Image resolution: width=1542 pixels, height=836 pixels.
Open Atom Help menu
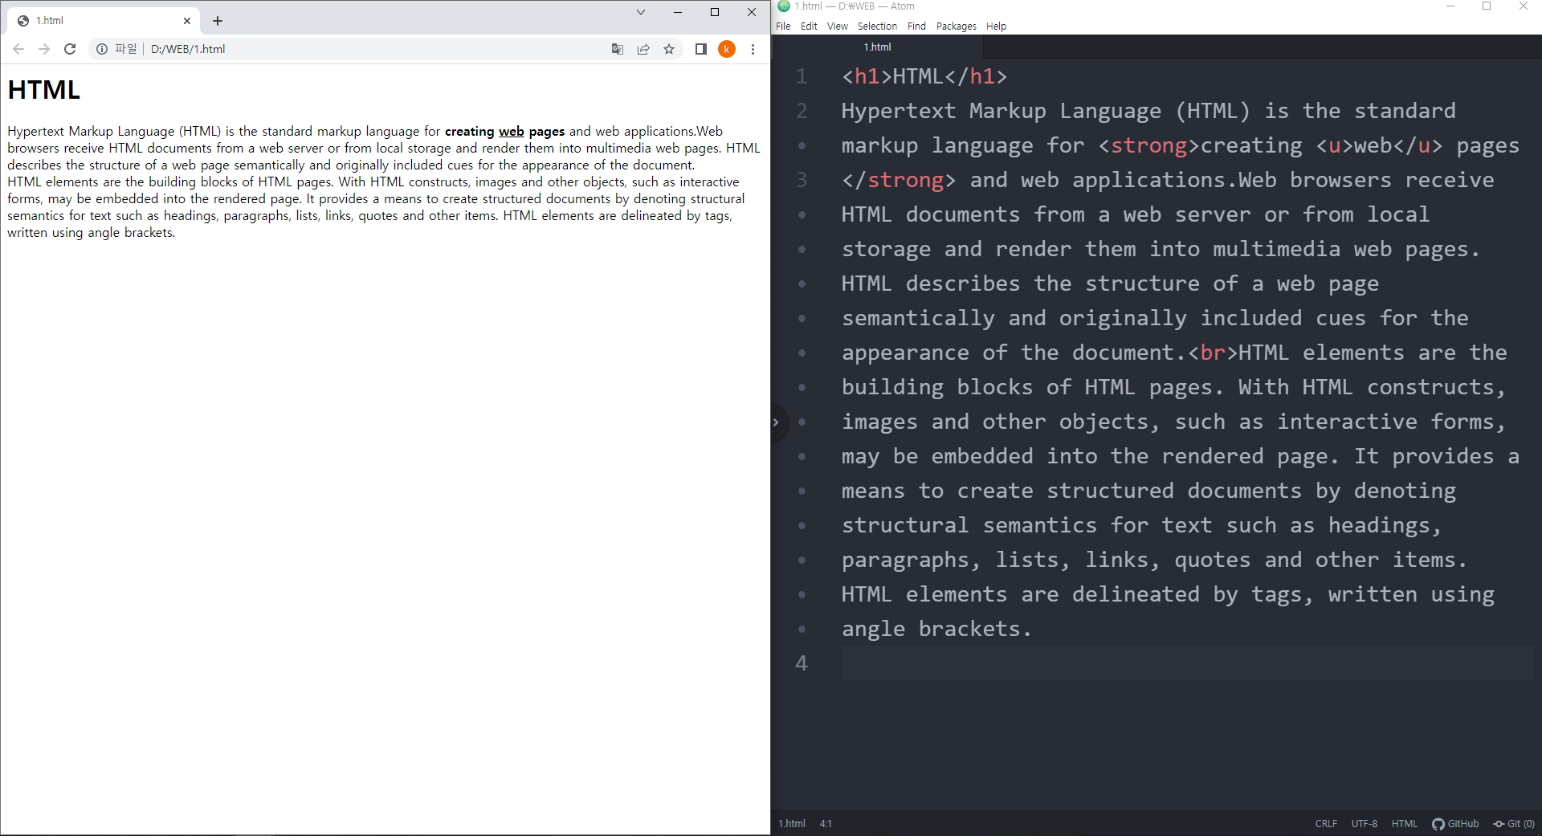click(996, 27)
